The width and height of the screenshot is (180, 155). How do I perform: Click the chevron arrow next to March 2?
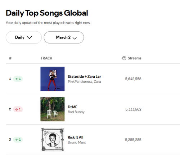point(75,38)
